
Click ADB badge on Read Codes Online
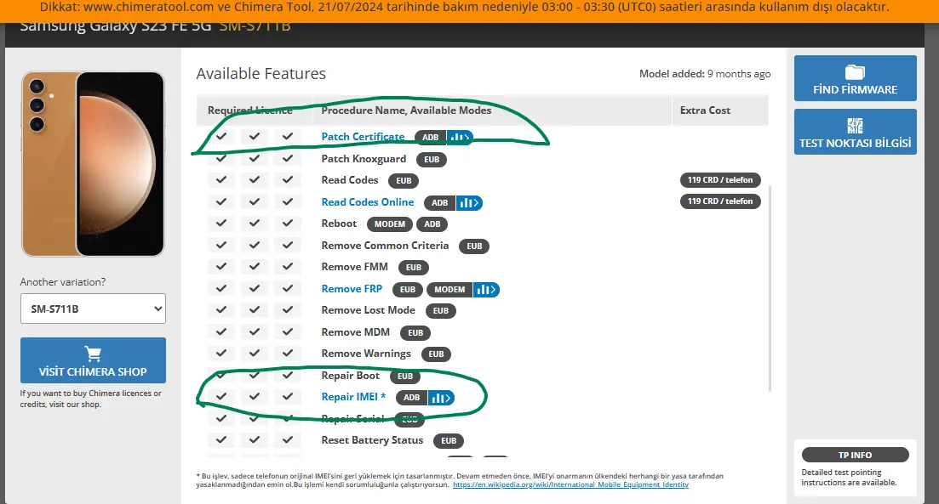tap(440, 202)
